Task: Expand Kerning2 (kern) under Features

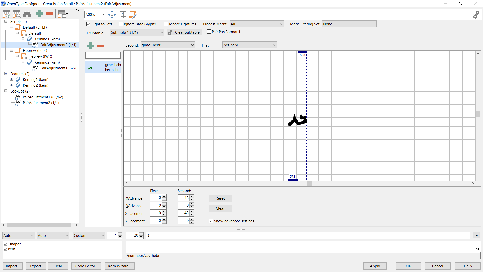Action: click(11, 85)
